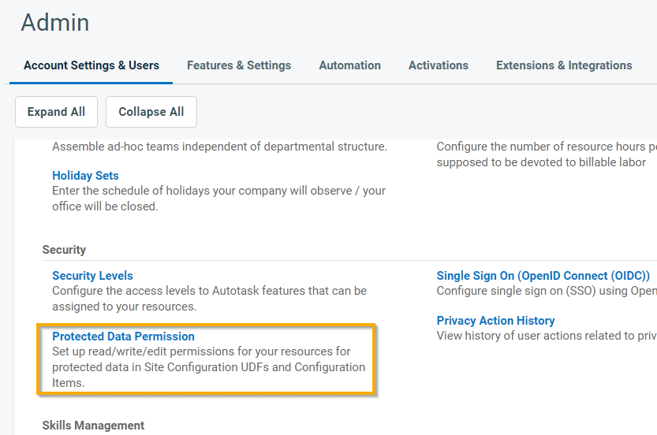657x435 pixels.
Task: Select the Activations tab
Action: click(x=438, y=65)
